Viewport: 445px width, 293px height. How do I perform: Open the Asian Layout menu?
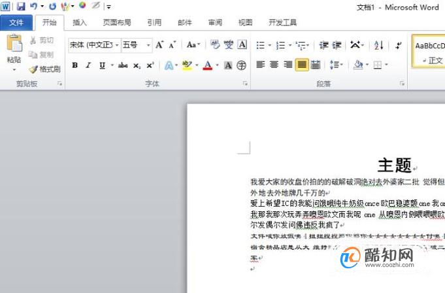(x=357, y=45)
